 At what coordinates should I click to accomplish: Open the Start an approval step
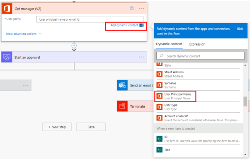[x=74, y=57]
